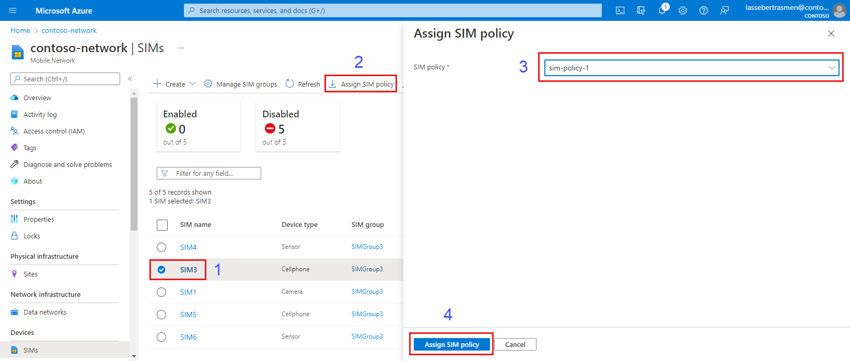Image resolution: width=850 pixels, height=361 pixels.
Task: Click the Filter for any field box
Action: 209,173
